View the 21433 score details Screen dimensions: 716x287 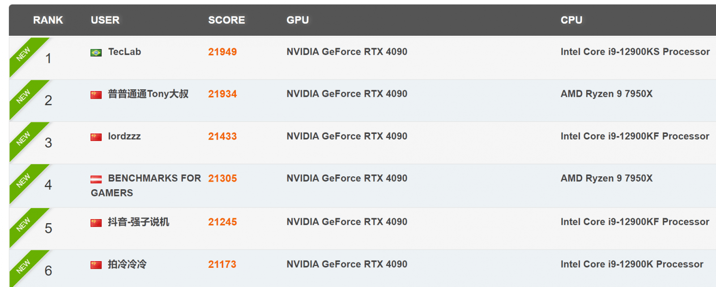coord(222,137)
